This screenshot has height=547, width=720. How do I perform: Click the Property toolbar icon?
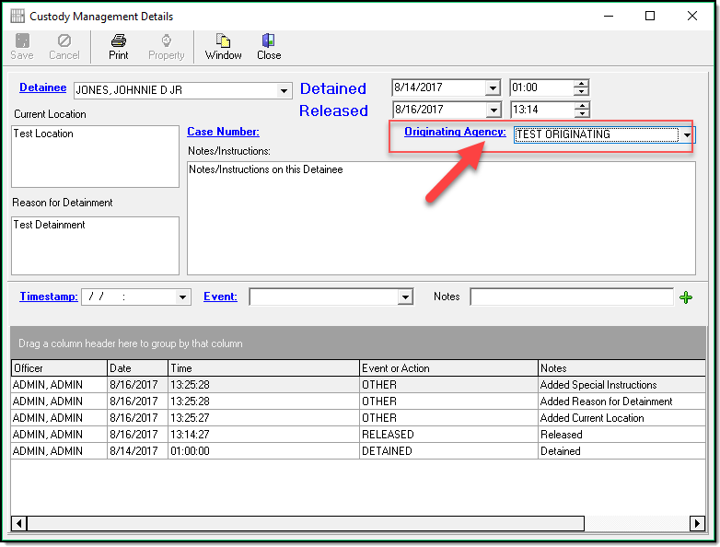(167, 41)
